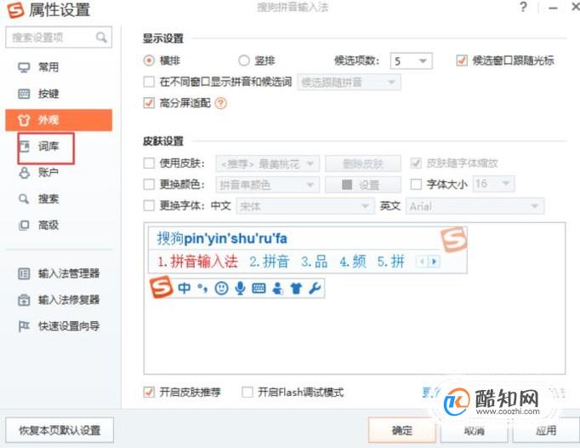
Task: Select candidate 2.拼音 in the preview
Action: [269, 261]
